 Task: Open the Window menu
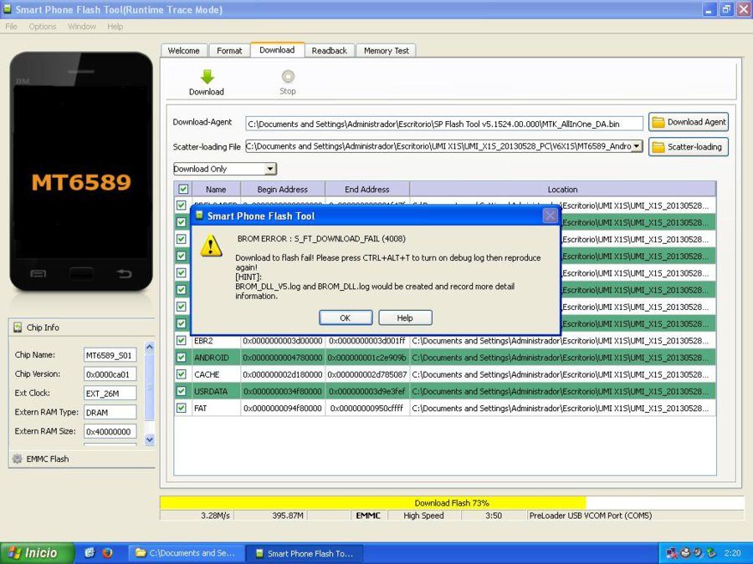(82, 27)
